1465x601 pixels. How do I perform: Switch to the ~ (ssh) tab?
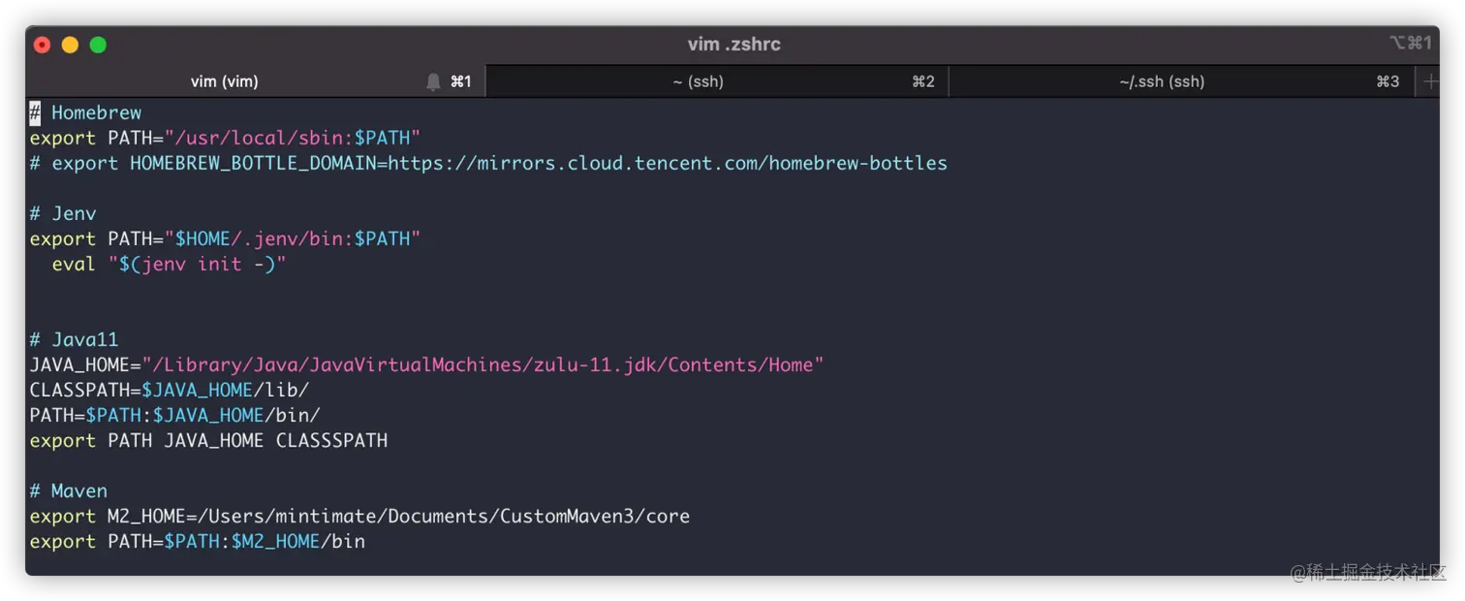click(717, 81)
